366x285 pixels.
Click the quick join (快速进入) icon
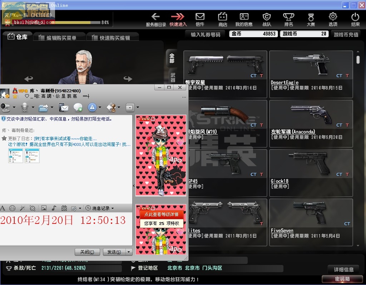tap(178, 16)
